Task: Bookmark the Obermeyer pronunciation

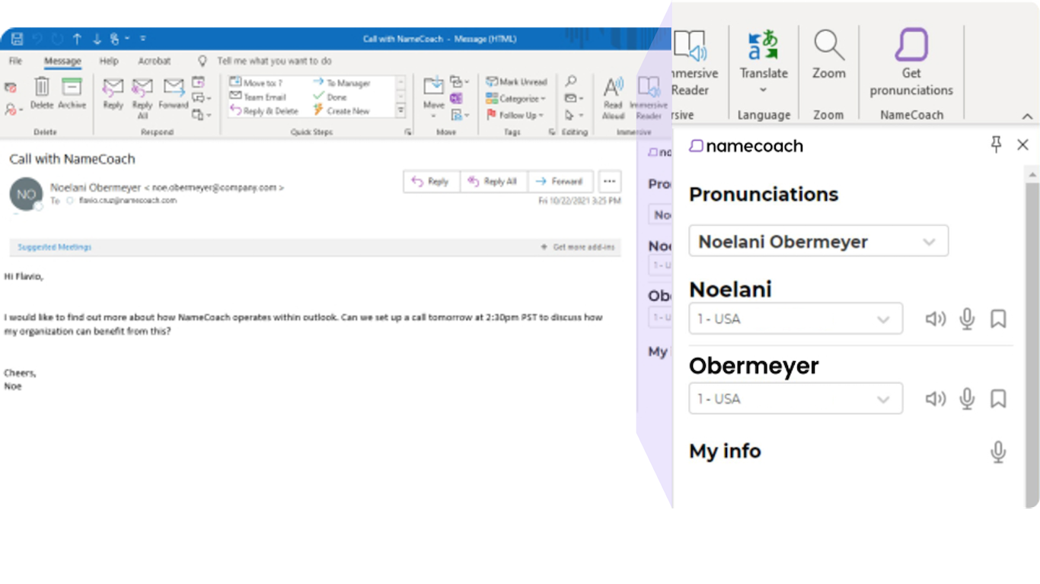Action: pyautogui.click(x=998, y=398)
